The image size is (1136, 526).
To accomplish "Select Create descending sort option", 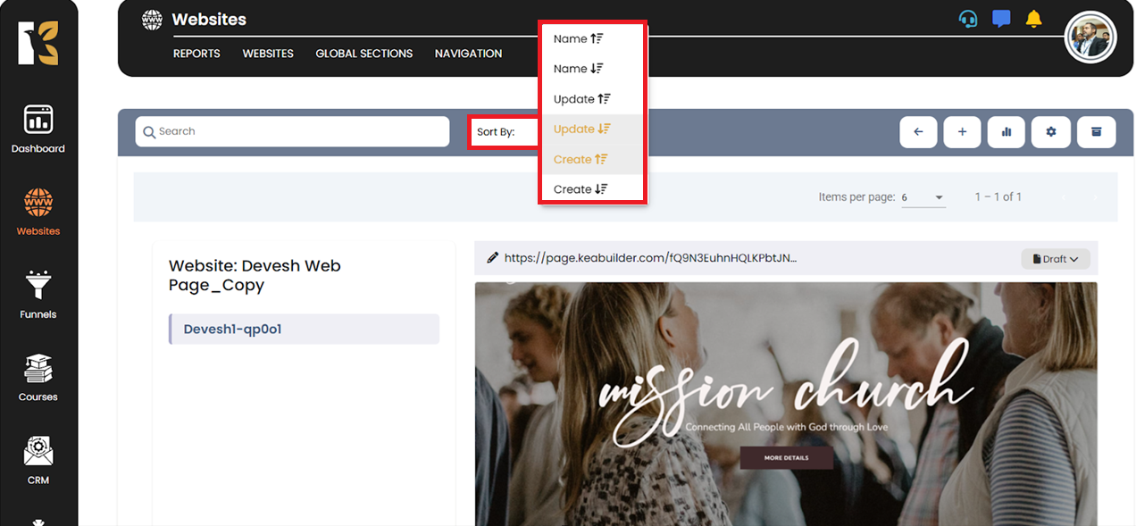I will (581, 189).
